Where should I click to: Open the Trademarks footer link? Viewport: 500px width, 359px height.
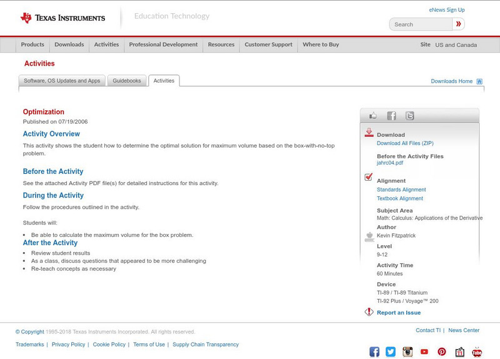coord(29,345)
